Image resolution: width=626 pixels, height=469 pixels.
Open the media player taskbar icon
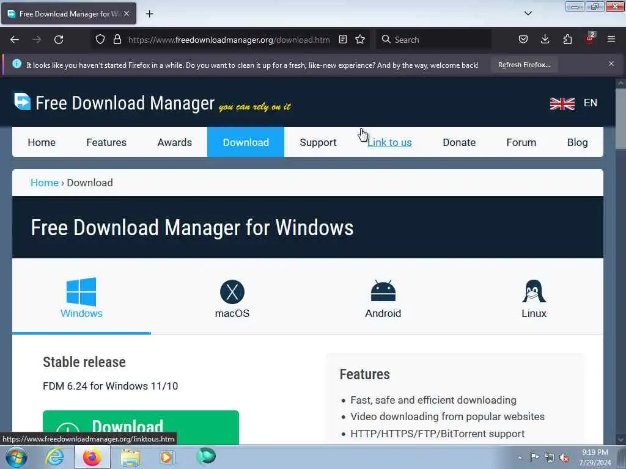tap(166, 457)
